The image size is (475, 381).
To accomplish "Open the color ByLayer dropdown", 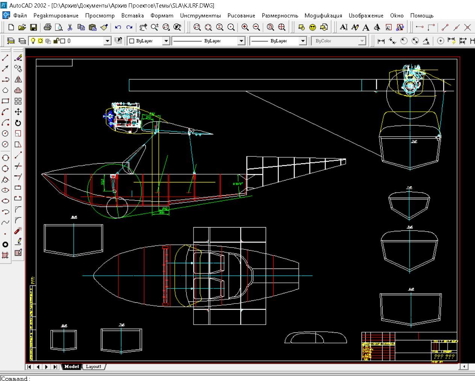I will 166,41.
